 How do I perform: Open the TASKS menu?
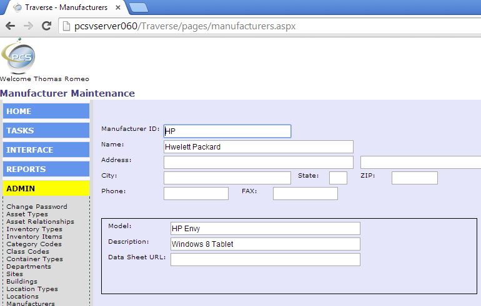[46, 130]
